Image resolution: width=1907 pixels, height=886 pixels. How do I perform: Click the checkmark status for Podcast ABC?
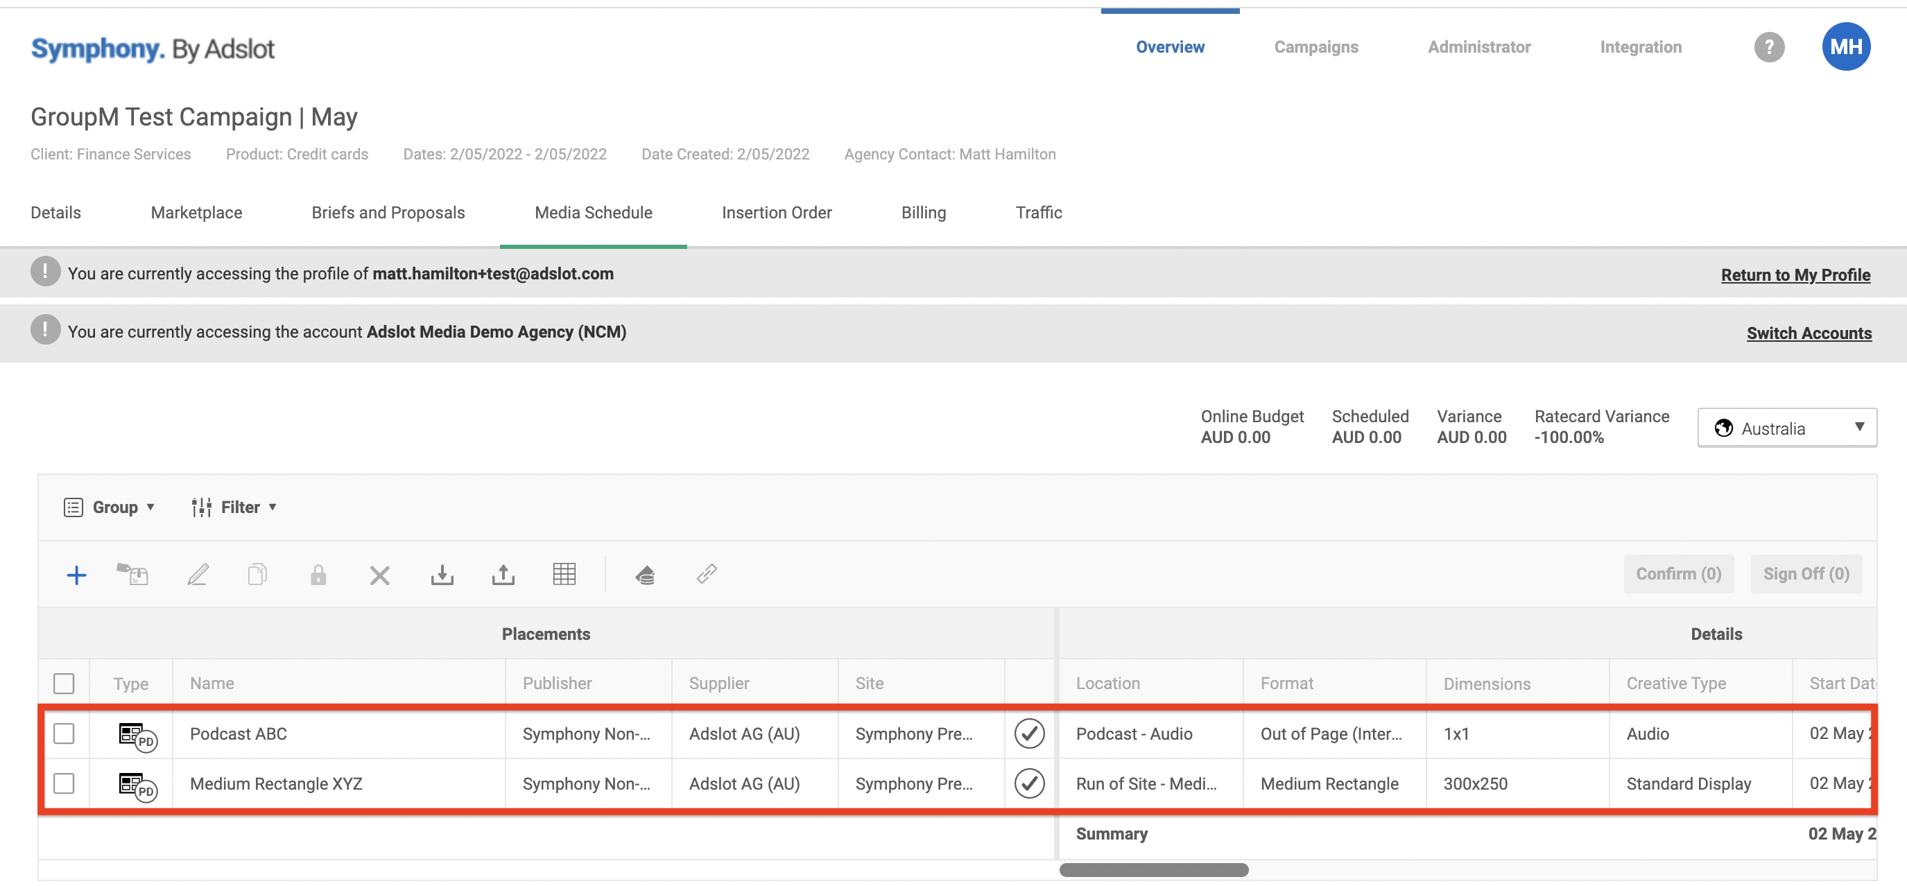tap(1029, 733)
